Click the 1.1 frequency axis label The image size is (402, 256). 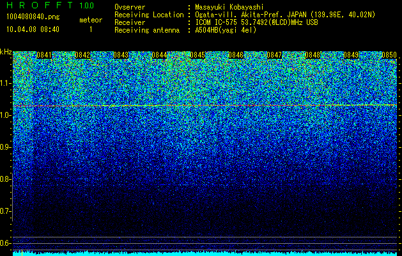pos(6,83)
